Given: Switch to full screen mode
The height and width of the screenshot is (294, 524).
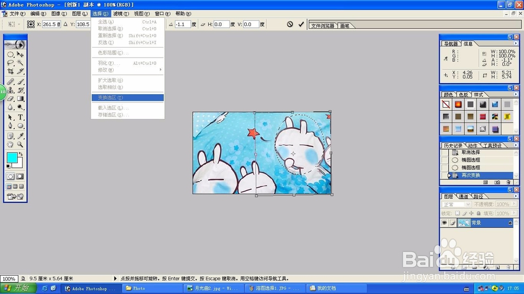Looking at the screenshot, I should pyautogui.click(x=21, y=187).
